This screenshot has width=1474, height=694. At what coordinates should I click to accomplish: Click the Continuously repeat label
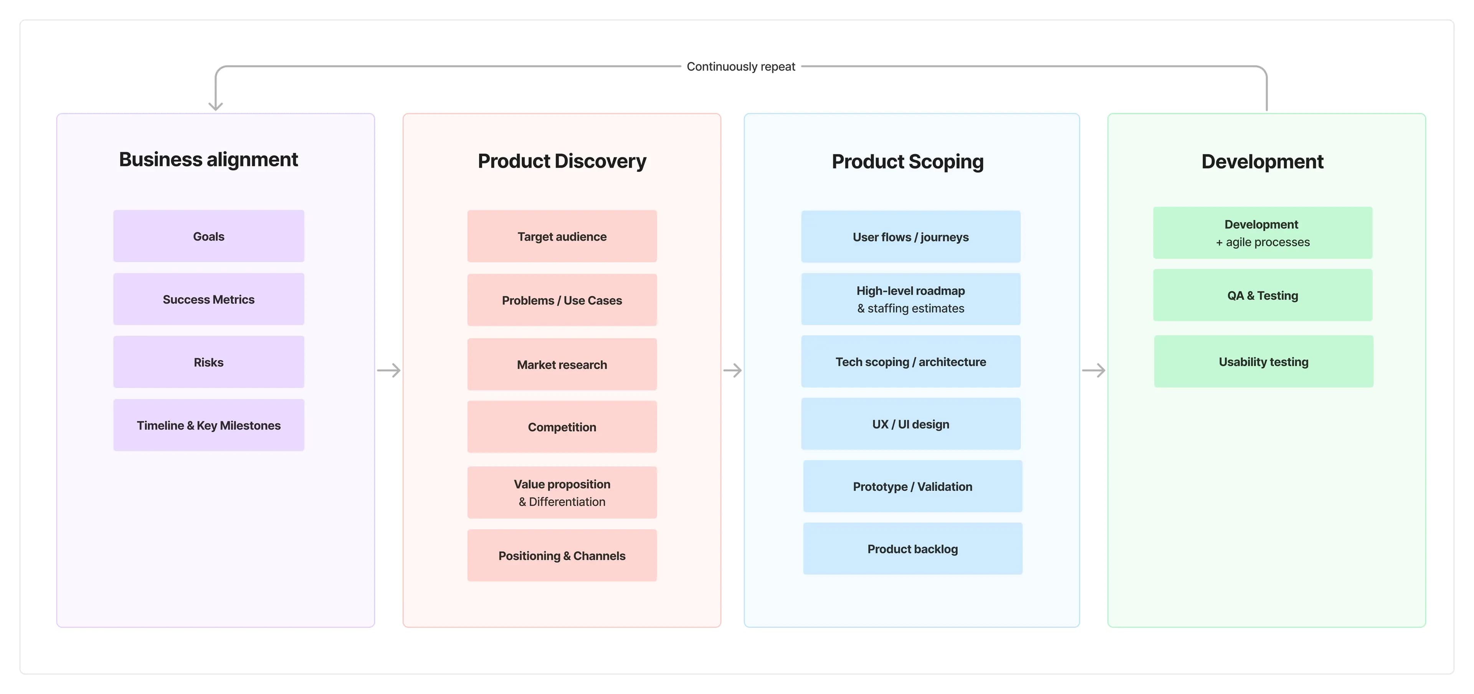tap(740, 66)
